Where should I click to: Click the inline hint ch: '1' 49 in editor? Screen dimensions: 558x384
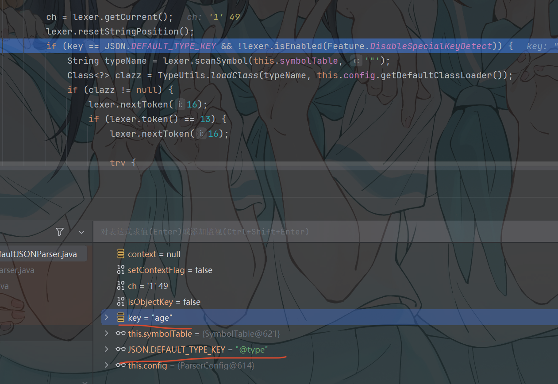213,17
